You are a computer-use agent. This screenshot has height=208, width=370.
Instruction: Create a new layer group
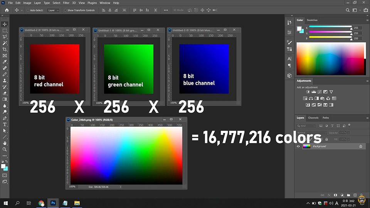[x=348, y=195]
